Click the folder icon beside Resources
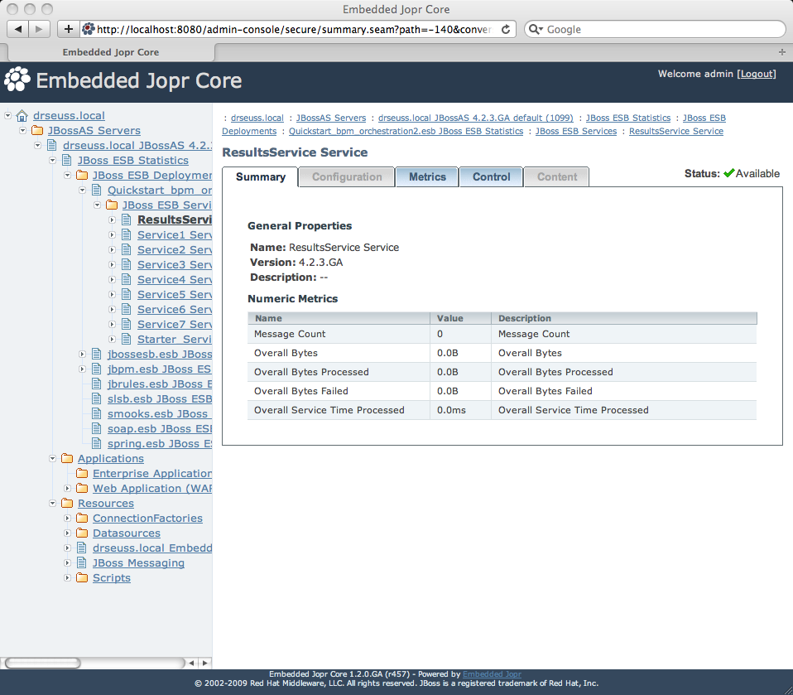 click(x=67, y=503)
